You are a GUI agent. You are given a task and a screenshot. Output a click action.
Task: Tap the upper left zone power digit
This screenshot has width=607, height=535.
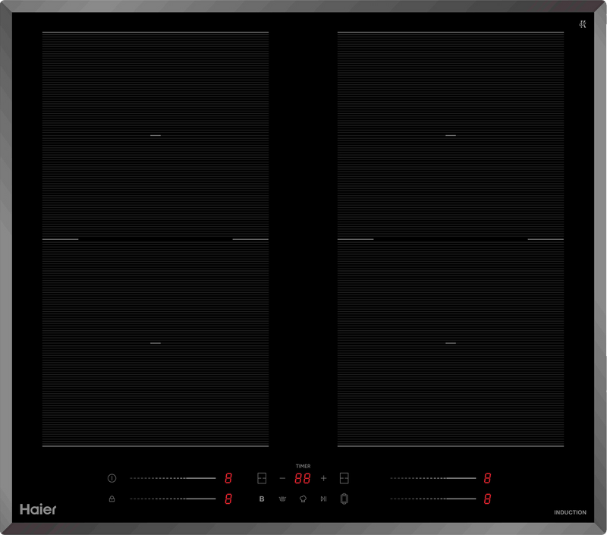[x=228, y=479]
